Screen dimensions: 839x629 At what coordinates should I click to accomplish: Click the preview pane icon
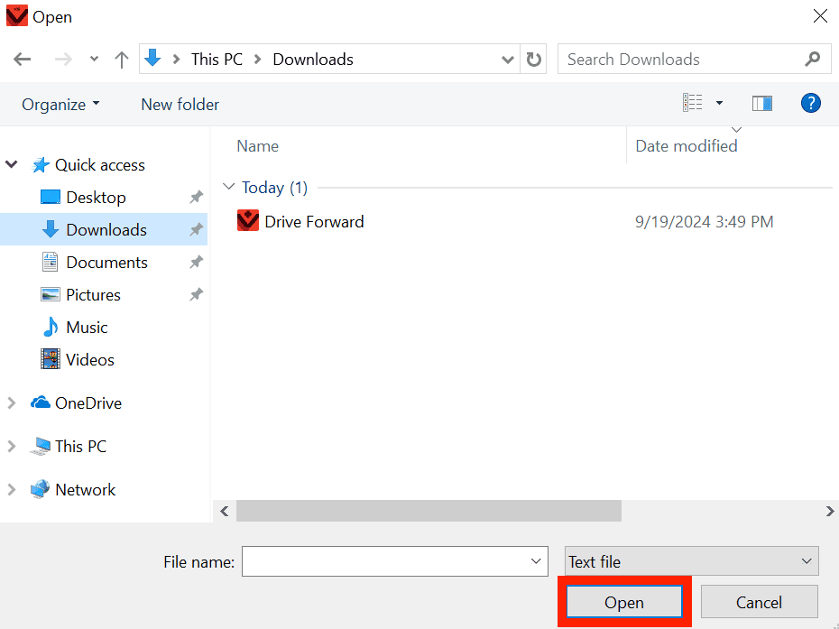(762, 103)
